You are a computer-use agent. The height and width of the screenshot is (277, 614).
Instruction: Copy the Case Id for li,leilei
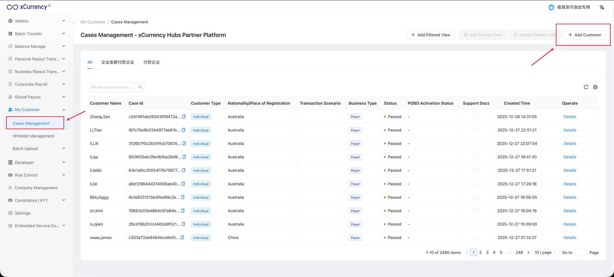[183, 170]
